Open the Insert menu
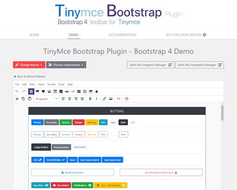 pos(41,84)
